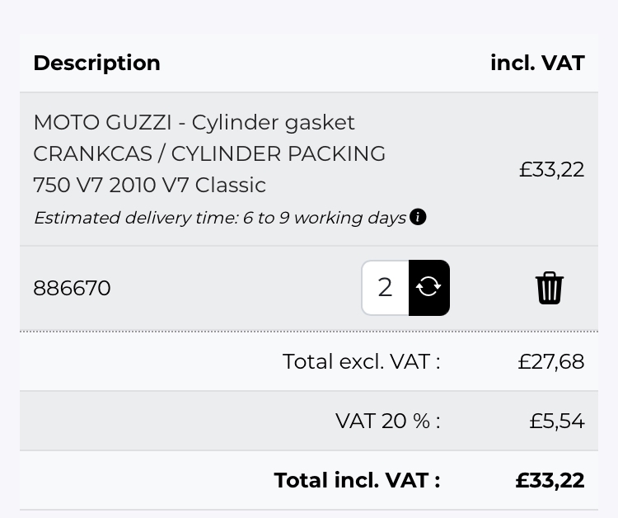Click the quantity input field showing 2

pyautogui.click(x=385, y=287)
